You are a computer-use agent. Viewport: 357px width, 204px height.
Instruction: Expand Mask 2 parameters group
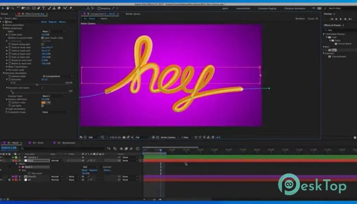tap(7, 67)
